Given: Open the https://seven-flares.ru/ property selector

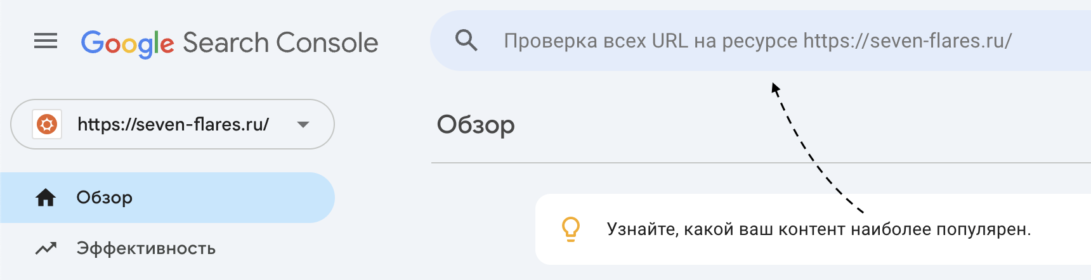Looking at the screenshot, I should coord(173,124).
